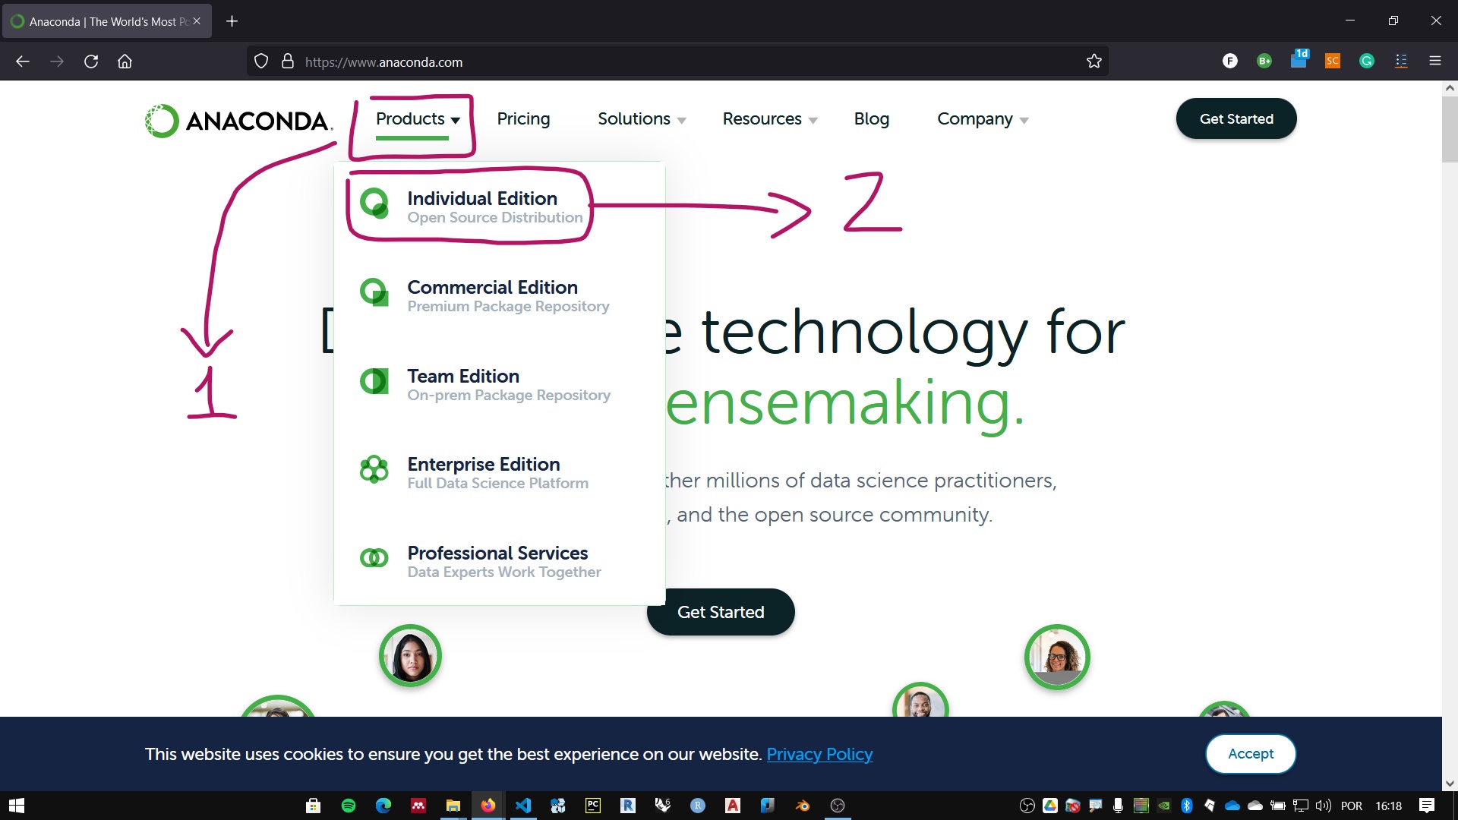Viewport: 1458px width, 820px height.
Task: Open the Grammarly extension icon
Action: click(x=1367, y=61)
